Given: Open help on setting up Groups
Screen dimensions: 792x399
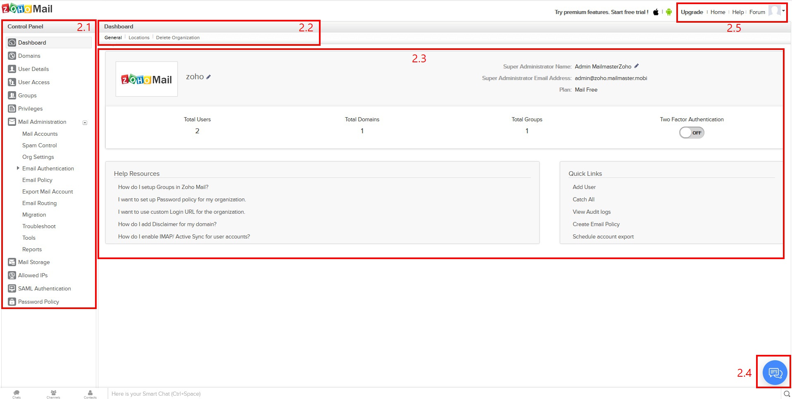Looking at the screenshot, I should pyautogui.click(x=163, y=187).
